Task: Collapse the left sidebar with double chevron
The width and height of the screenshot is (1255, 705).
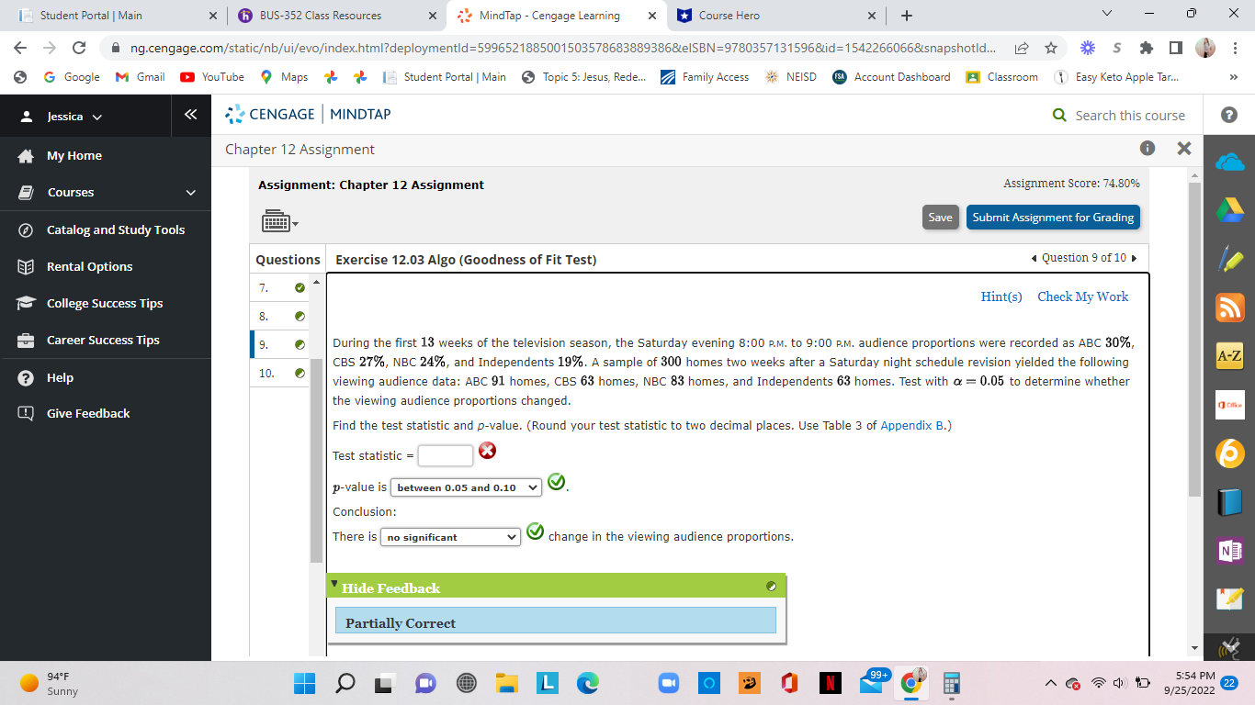Action: pos(190,115)
